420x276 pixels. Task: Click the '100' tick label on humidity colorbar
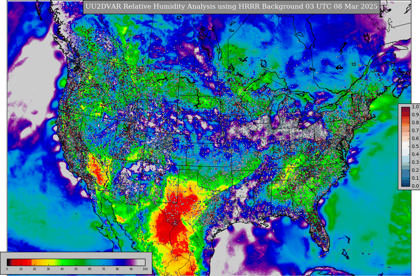click(145, 269)
